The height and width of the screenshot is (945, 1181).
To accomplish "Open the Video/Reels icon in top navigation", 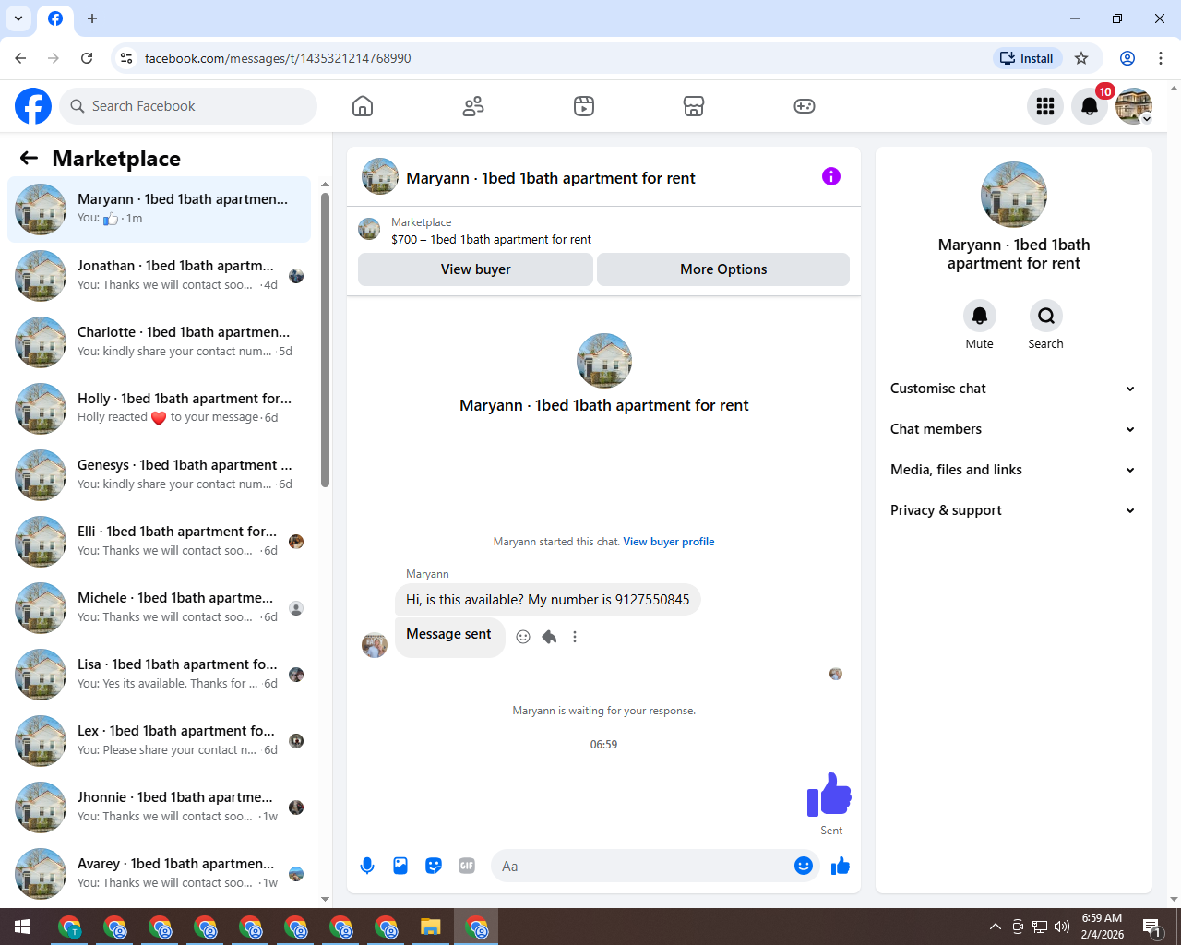I will coord(584,106).
